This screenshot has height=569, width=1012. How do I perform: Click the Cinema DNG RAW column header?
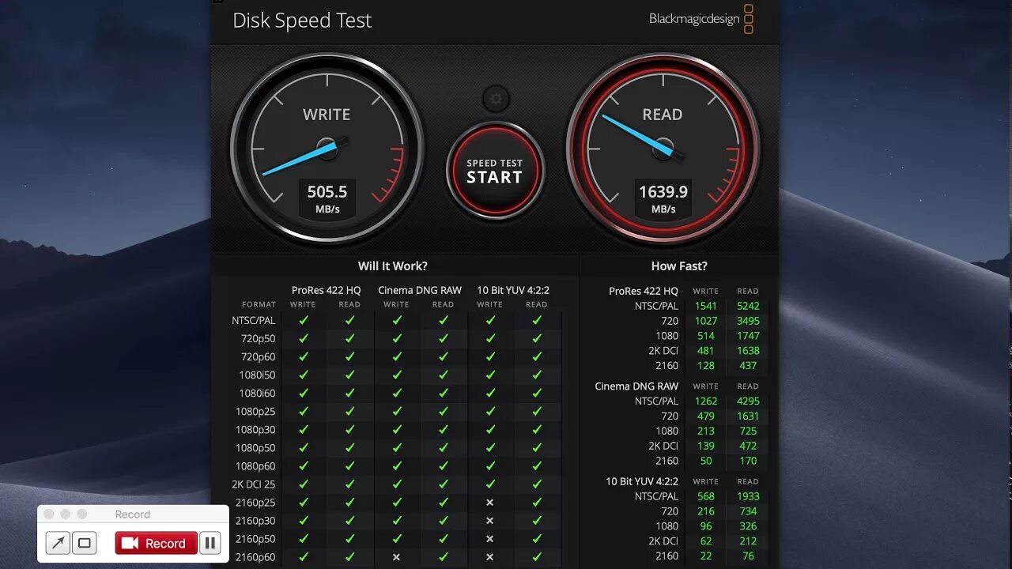pos(420,290)
